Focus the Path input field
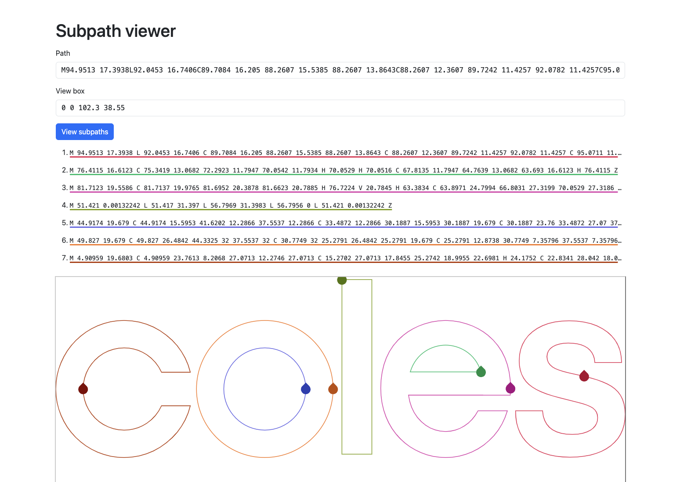Image resolution: width=680 pixels, height=482 pixels. pyautogui.click(x=340, y=70)
